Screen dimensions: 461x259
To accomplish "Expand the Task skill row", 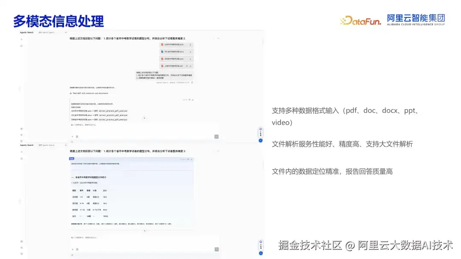I will point(89,93).
